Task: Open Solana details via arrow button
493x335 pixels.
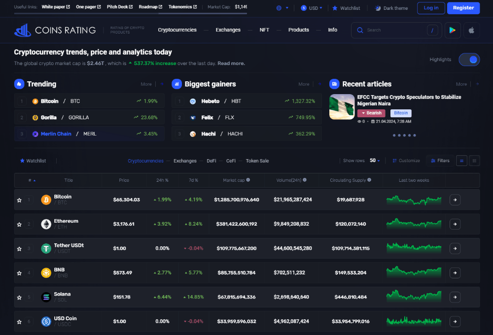Action: click(455, 297)
